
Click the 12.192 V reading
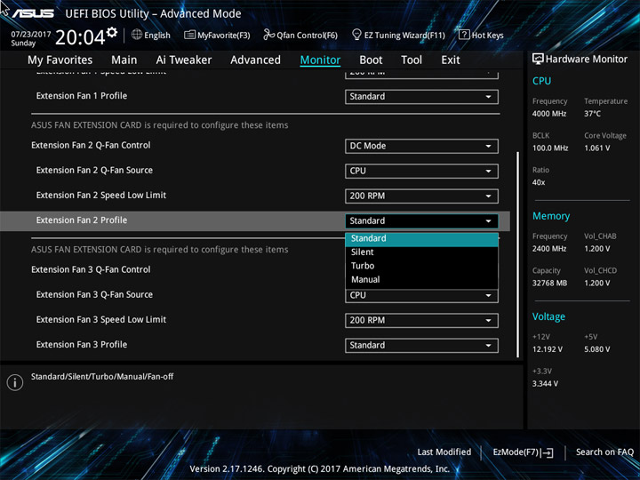point(548,349)
